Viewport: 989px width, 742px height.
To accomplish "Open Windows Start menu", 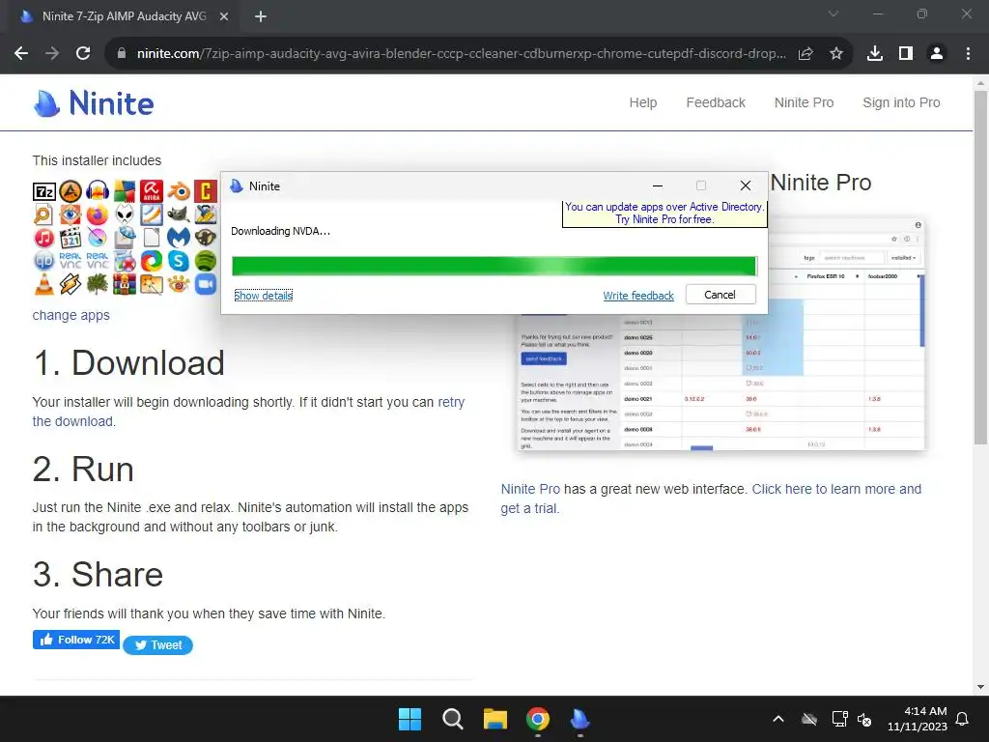I will [410, 719].
